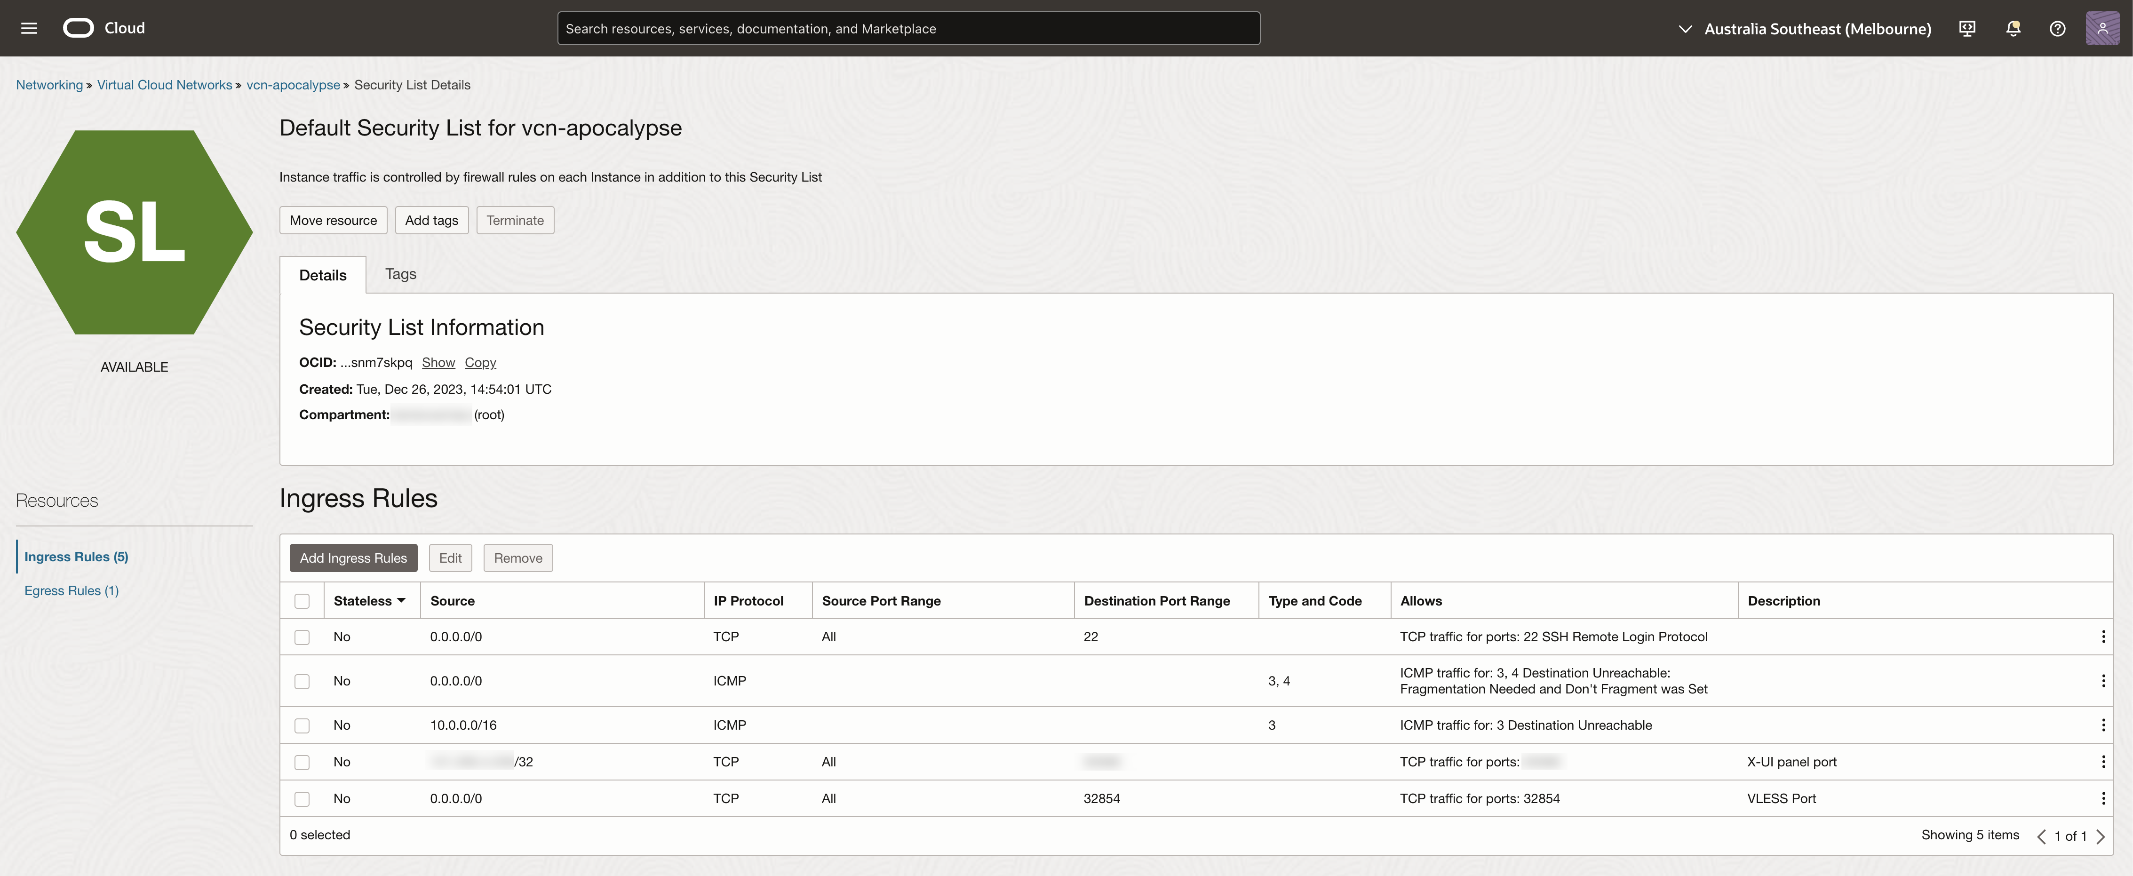This screenshot has width=2133, height=876.
Task: Click the VLESS Port description text
Action: coord(1781,798)
